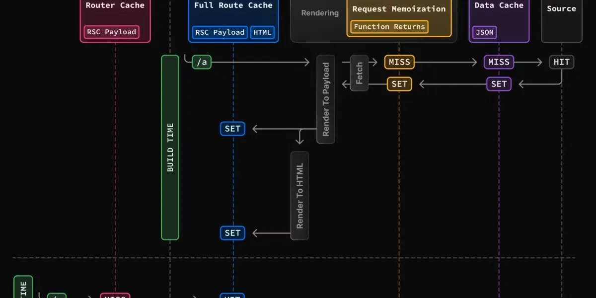Click the green /a route label

point(202,62)
